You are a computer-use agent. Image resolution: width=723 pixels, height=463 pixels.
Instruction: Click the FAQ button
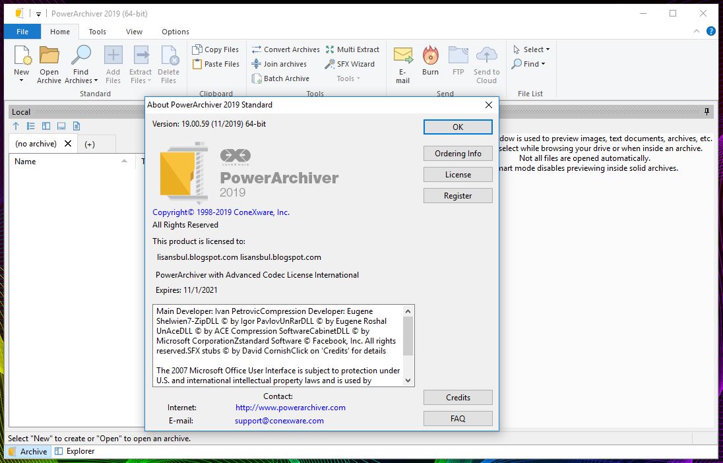[458, 418]
